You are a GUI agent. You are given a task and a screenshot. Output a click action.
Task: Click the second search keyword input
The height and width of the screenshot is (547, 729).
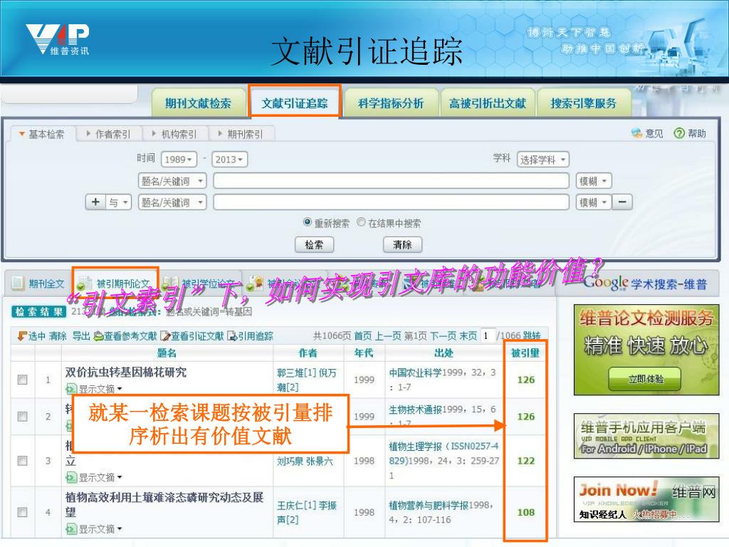[x=391, y=202]
